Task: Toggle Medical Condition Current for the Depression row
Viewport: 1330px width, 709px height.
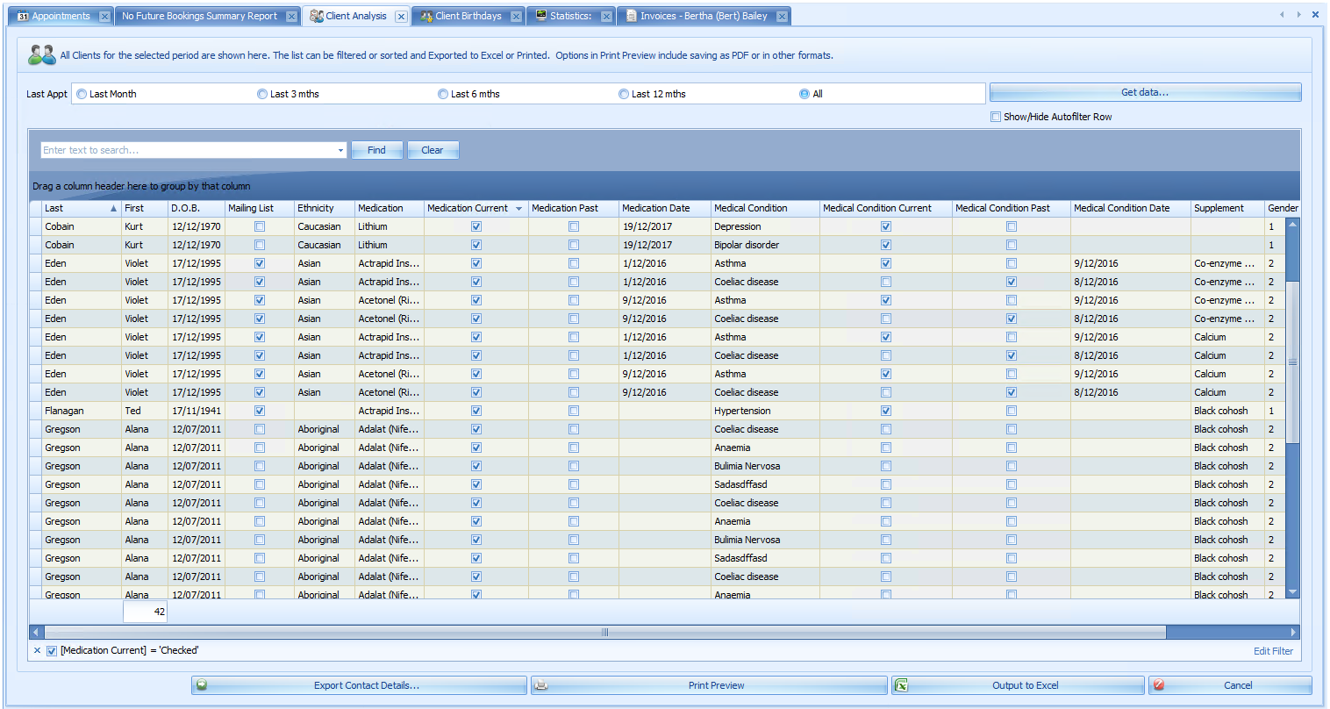Action: click(886, 226)
